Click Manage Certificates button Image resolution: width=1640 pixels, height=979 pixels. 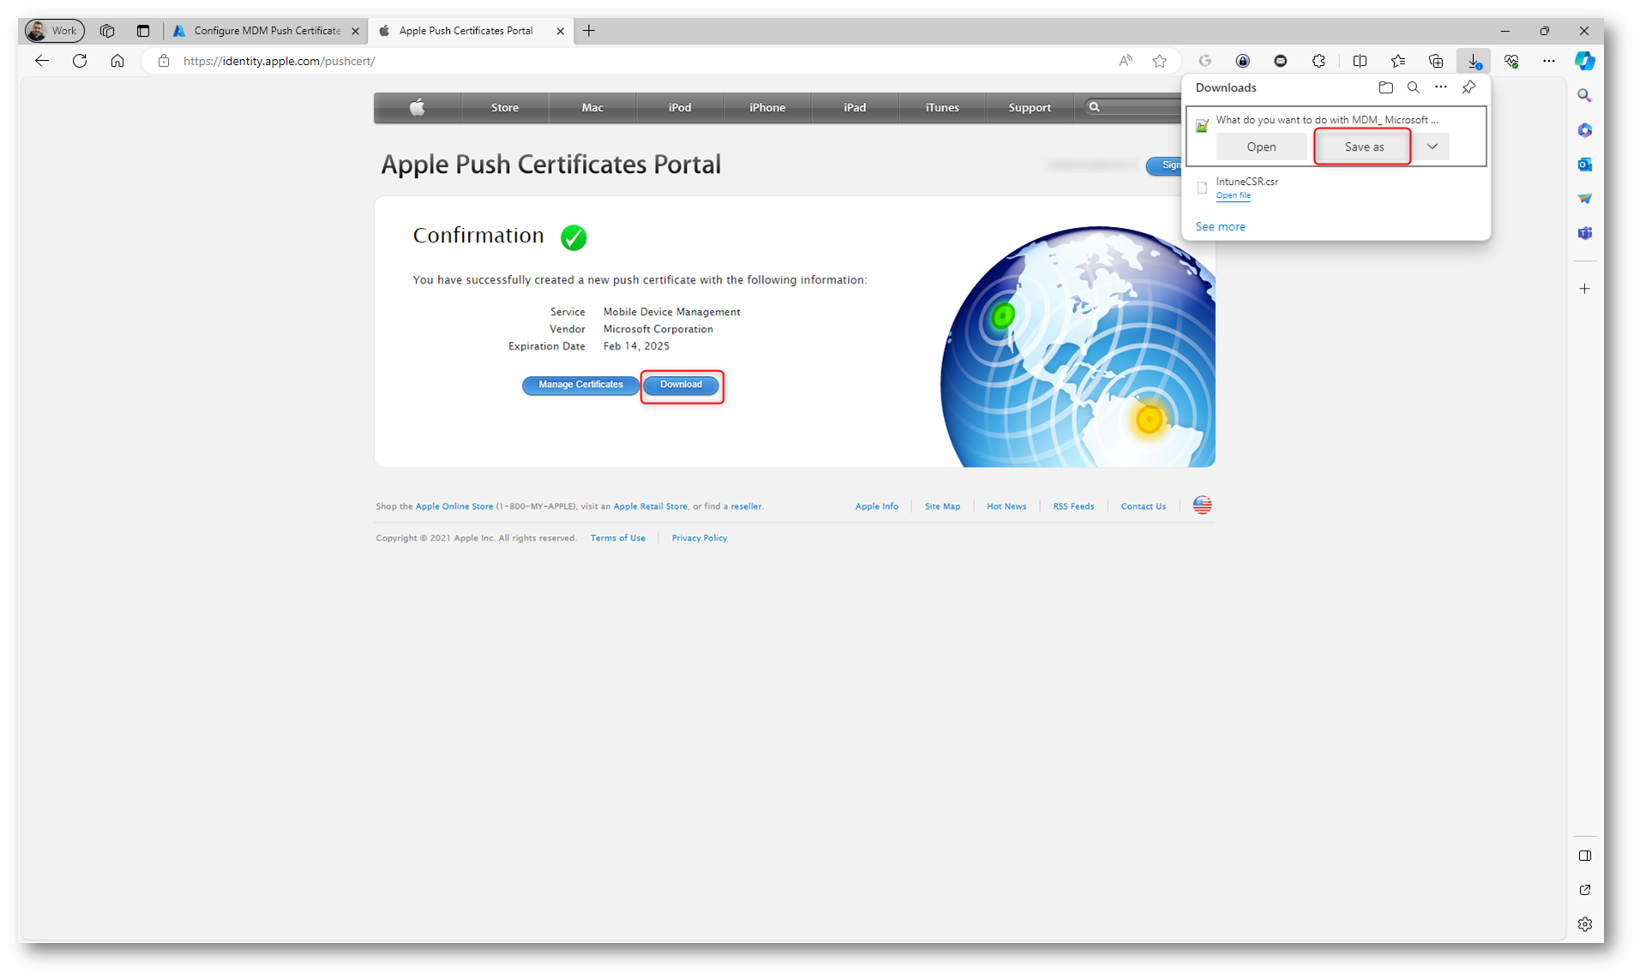coord(580,385)
